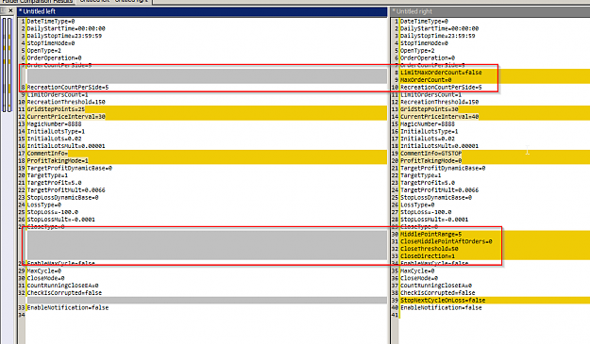Select GridStepPoints=30 difference in right pane
This screenshot has width=590, height=344.
coord(429,109)
